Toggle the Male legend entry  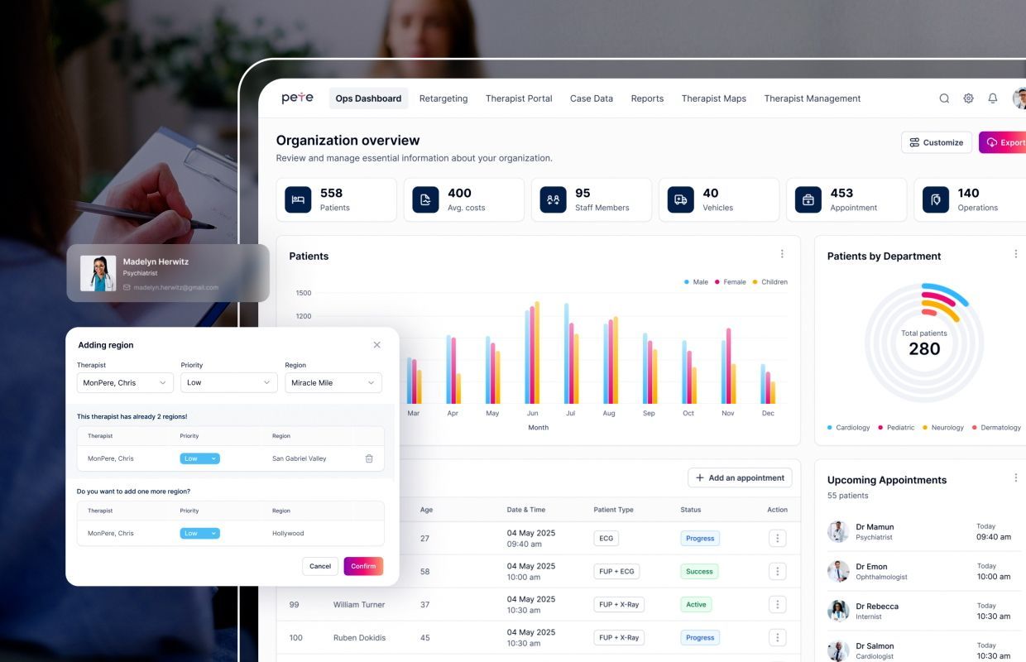pyautogui.click(x=696, y=282)
